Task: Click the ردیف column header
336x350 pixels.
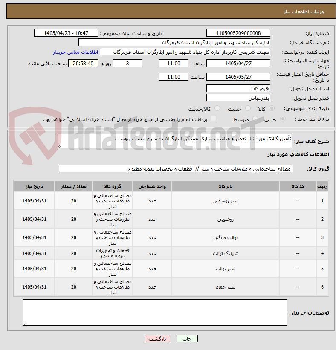Action: click(x=322, y=186)
